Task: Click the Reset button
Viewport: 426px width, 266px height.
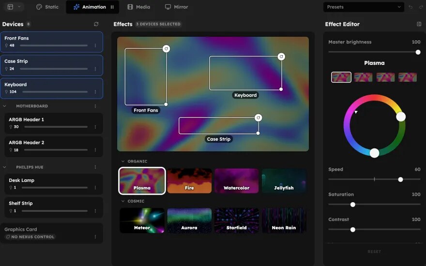Action: 374,251
